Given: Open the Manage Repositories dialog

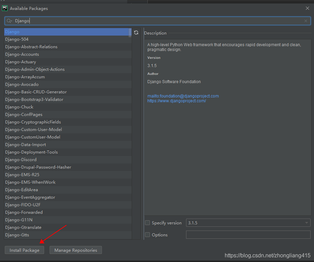Looking at the screenshot, I should pos(75,250).
